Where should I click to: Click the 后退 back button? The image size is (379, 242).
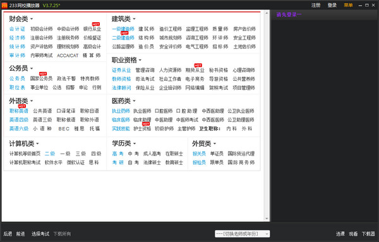click(x=8, y=234)
